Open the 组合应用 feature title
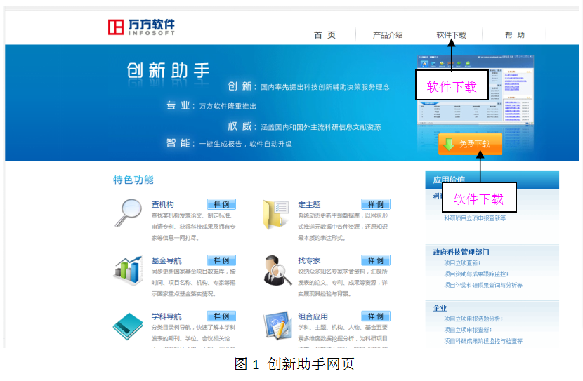Image resolution: width=583 pixels, height=381 pixels. 313,316
